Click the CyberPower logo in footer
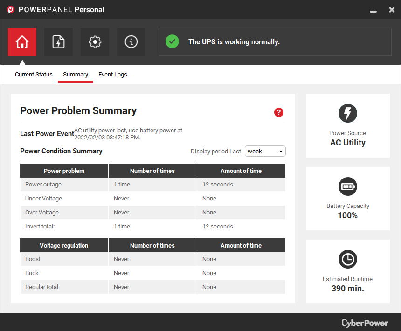The width and height of the screenshot is (401, 331). point(365,323)
